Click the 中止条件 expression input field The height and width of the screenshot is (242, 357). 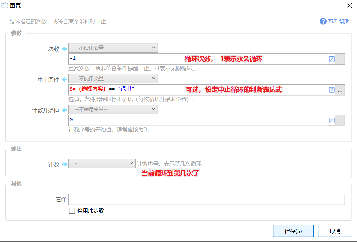tap(198, 90)
